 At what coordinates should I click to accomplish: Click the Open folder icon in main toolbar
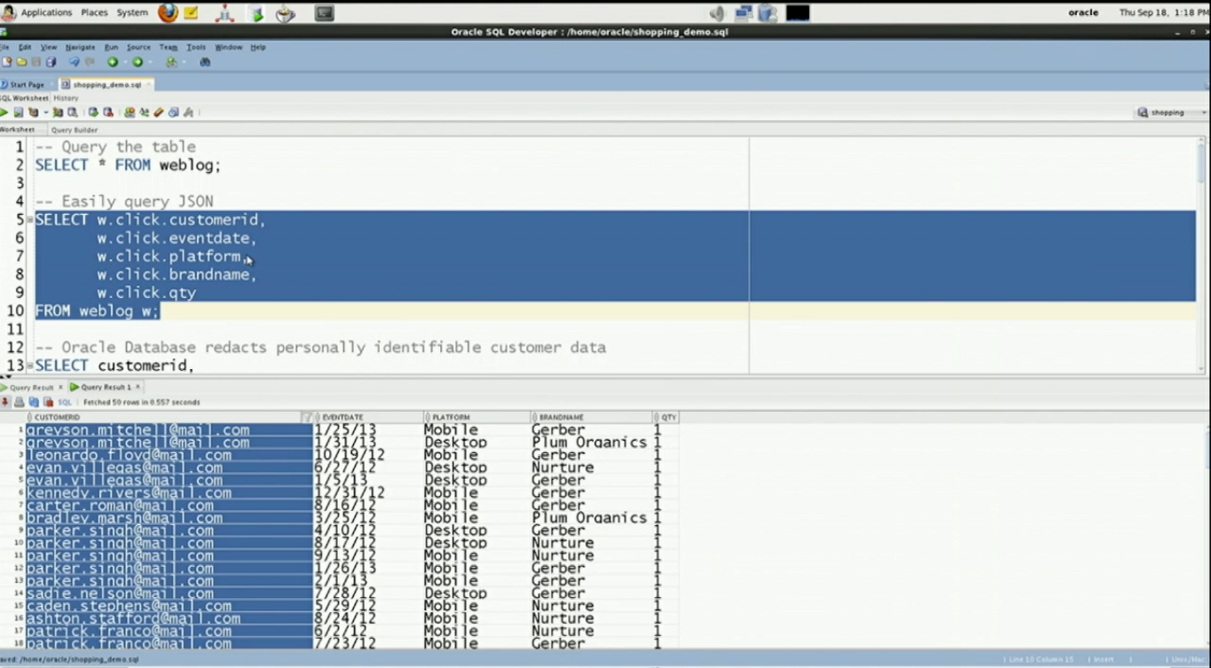coord(21,62)
